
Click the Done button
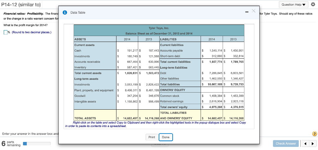pyautogui.click(x=166, y=137)
